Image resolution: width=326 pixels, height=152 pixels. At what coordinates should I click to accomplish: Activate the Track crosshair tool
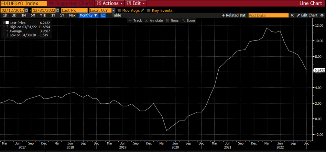pyautogui.click(x=135, y=21)
